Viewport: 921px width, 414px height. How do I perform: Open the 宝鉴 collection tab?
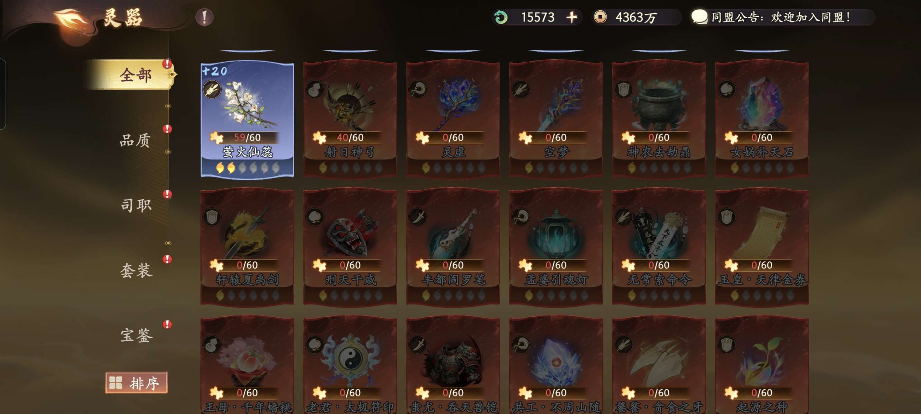click(136, 335)
